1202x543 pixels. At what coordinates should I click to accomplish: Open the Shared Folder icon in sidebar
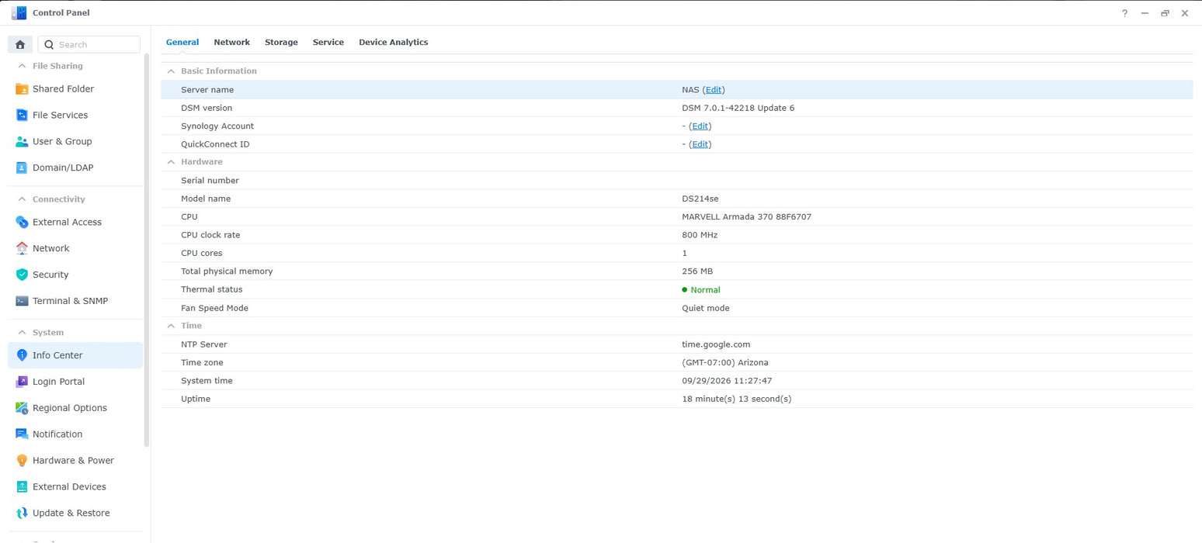[22, 89]
